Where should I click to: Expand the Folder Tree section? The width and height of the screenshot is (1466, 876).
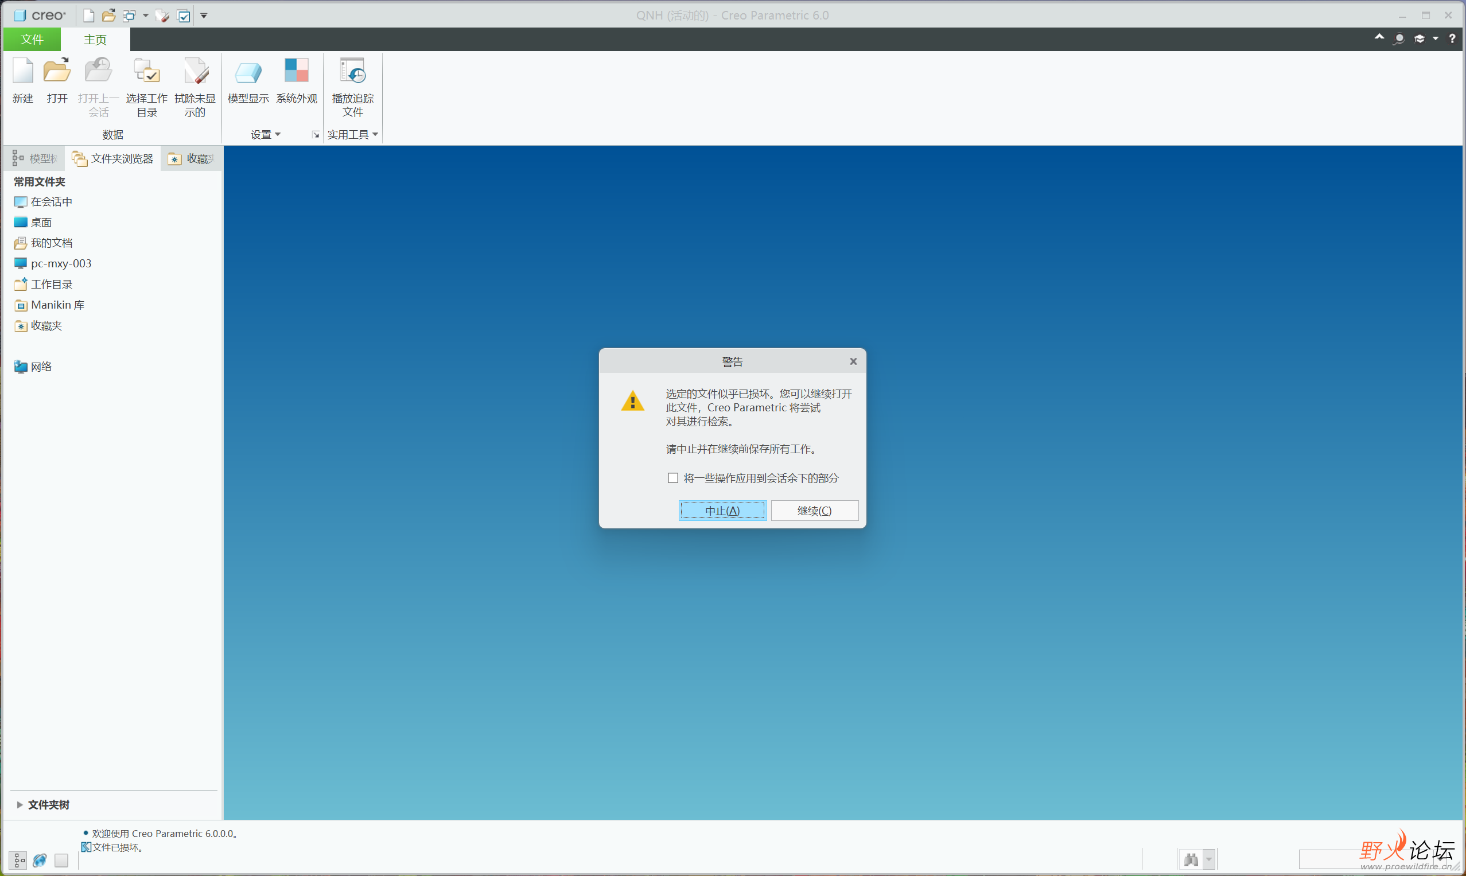(20, 804)
